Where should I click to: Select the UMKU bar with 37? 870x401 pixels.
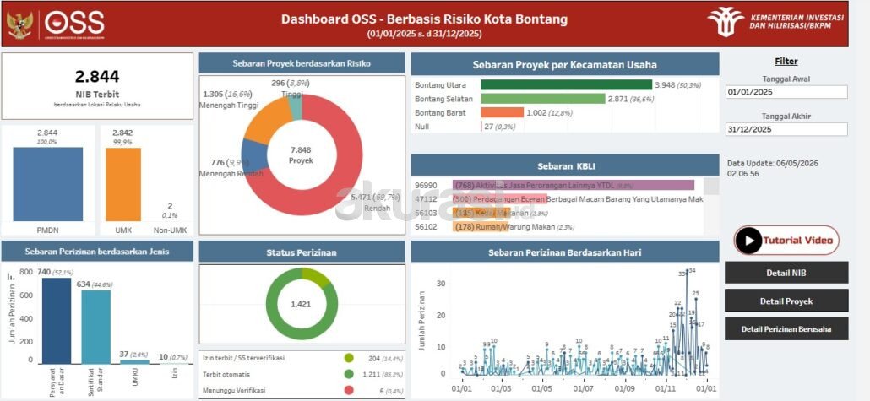(135, 361)
